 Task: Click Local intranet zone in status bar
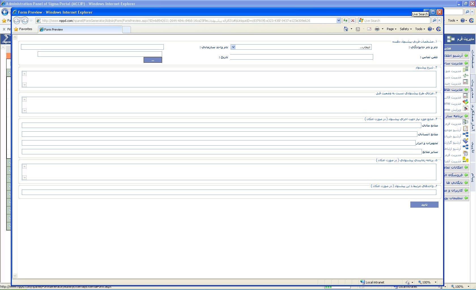point(372,282)
